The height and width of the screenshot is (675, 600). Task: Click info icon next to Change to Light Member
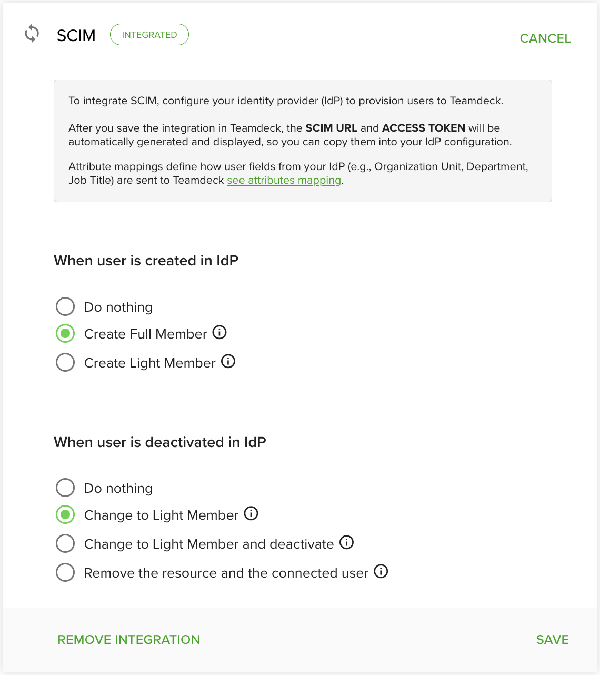251,513
